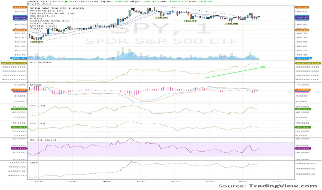This screenshot has height=190, width=322.
Task: Click the RSI (14, close) pane title
Action: 43,140
